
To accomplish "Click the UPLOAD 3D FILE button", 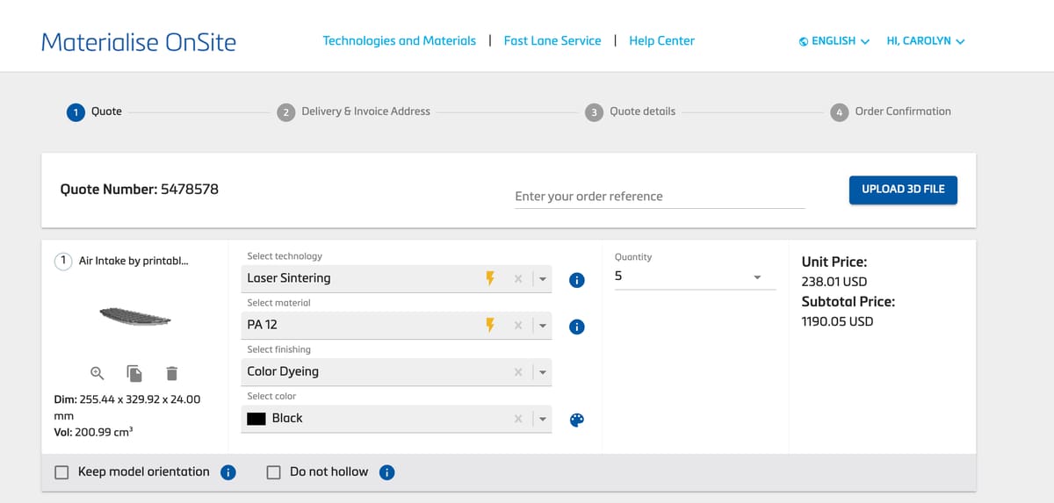I will (903, 190).
